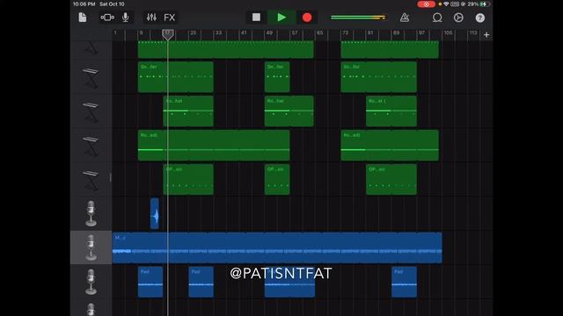Tap bar 49 on the timeline ruler
The image size is (563, 316).
coord(269,33)
